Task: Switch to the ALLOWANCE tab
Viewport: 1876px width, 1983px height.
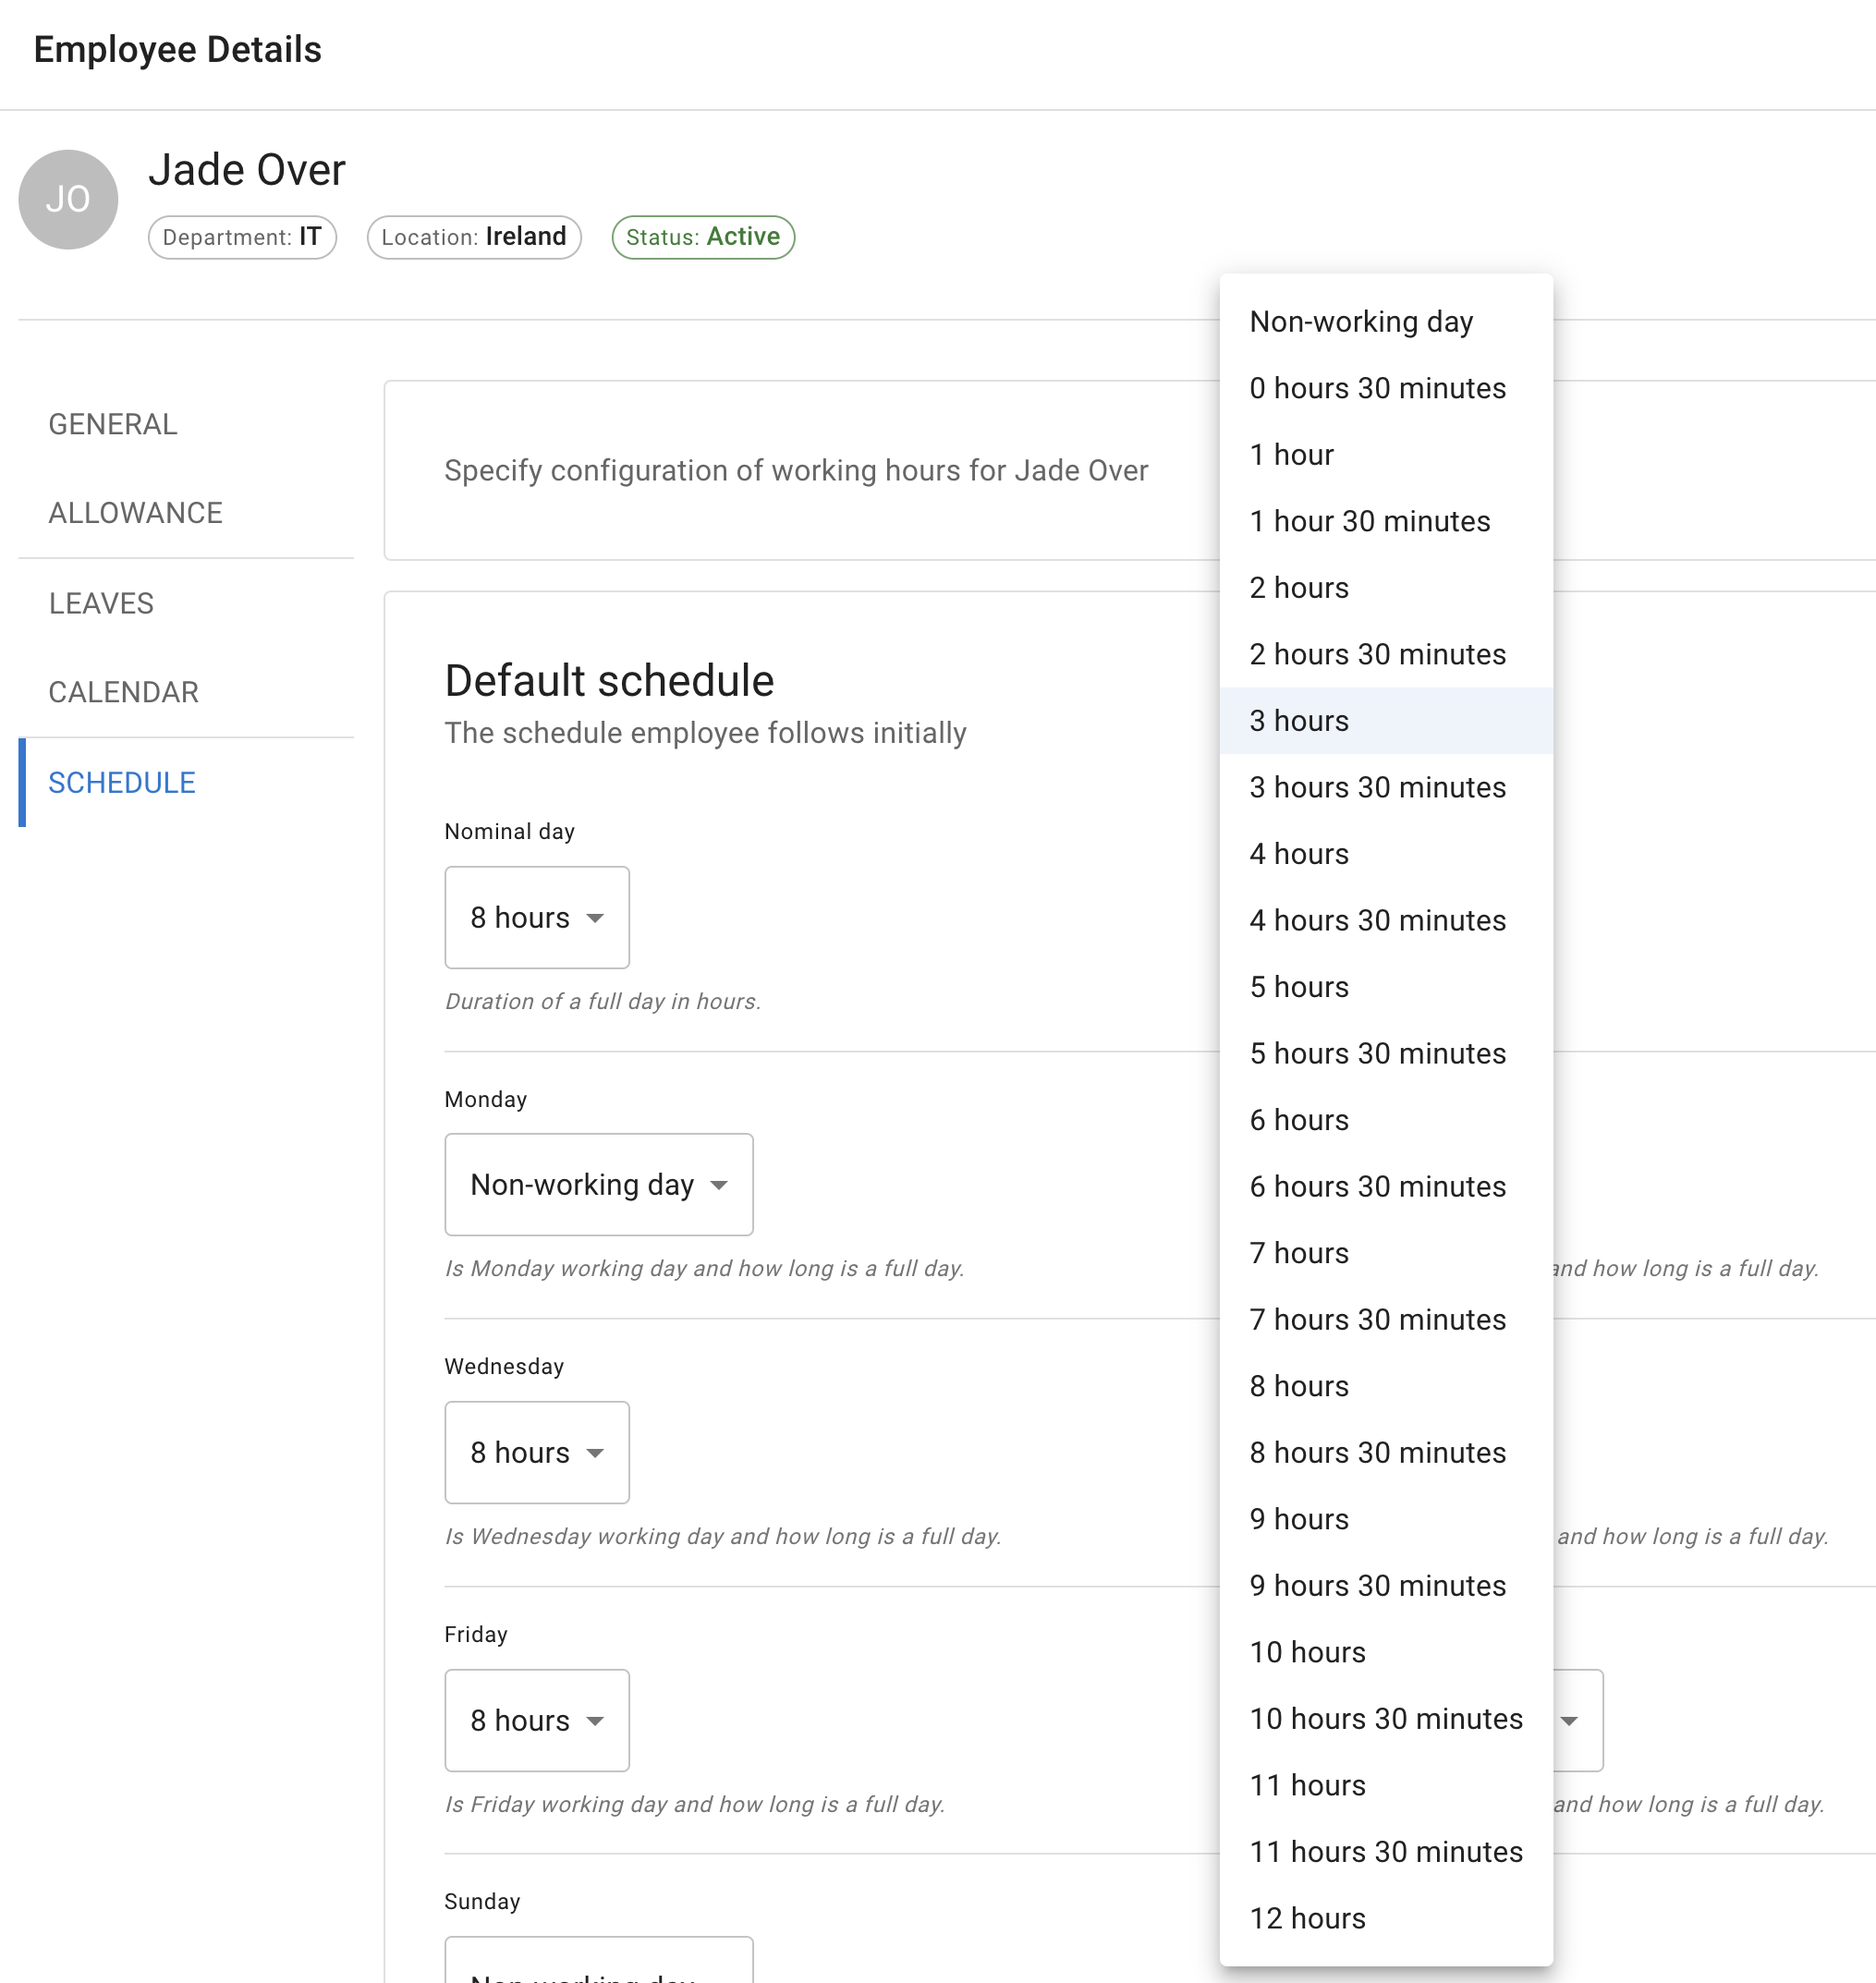Action: [x=135, y=512]
